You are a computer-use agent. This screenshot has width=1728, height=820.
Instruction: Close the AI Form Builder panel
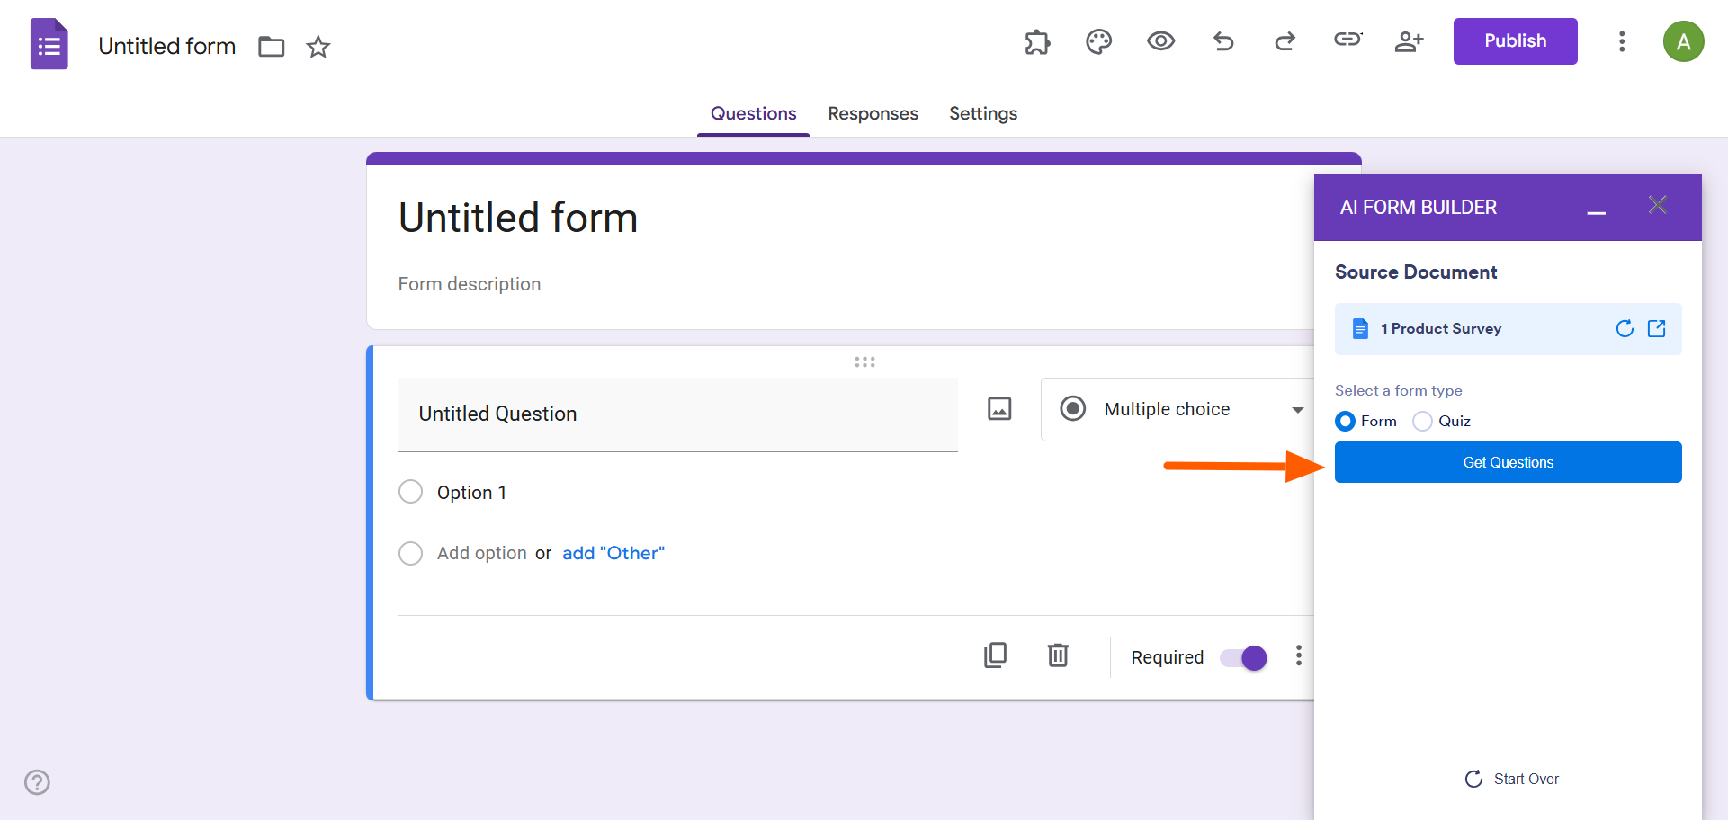(x=1658, y=205)
